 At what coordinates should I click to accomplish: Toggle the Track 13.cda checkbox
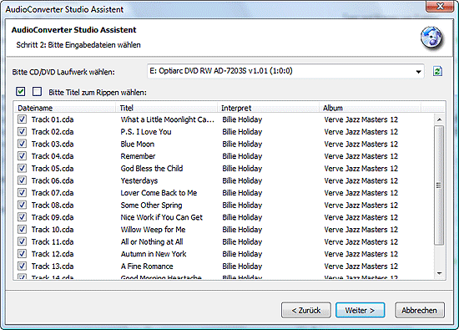point(22,266)
